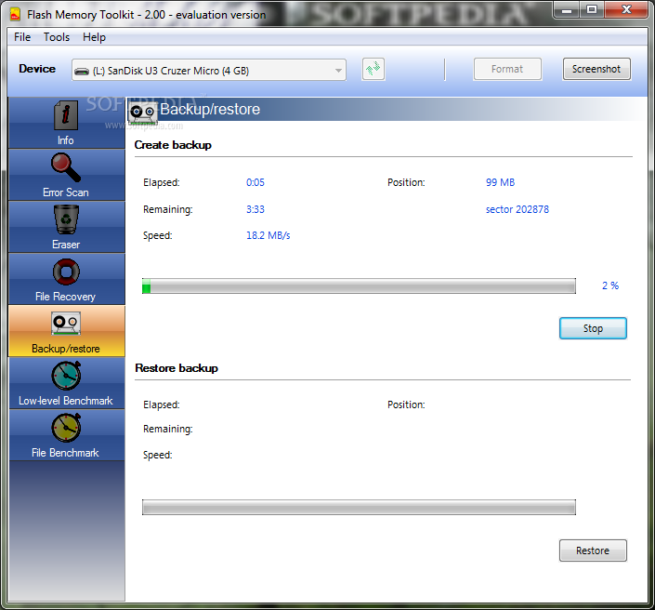Click the Restore backup progress bar
The width and height of the screenshot is (655, 610).
359,507
